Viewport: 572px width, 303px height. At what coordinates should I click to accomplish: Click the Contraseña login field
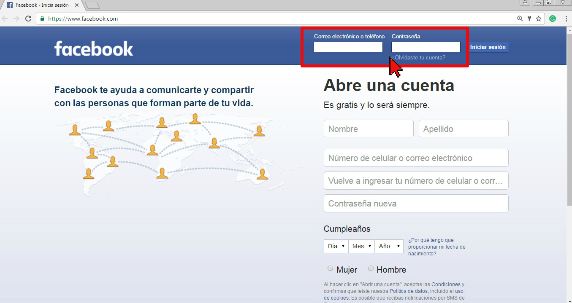point(426,47)
